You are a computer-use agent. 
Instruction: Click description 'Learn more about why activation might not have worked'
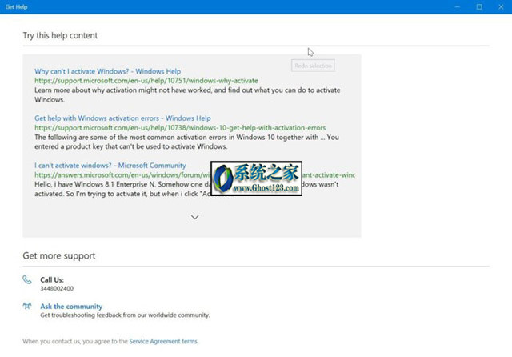click(x=187, y=94)
